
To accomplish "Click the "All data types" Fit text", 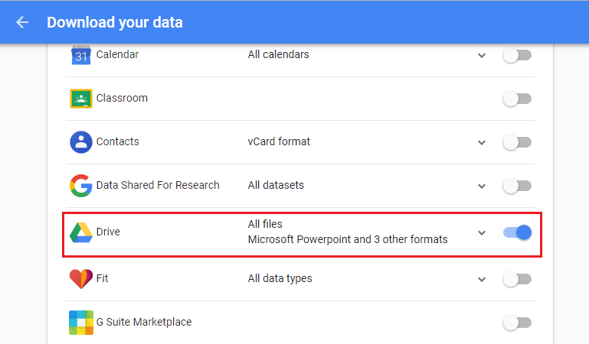I will tap(280, 278).
